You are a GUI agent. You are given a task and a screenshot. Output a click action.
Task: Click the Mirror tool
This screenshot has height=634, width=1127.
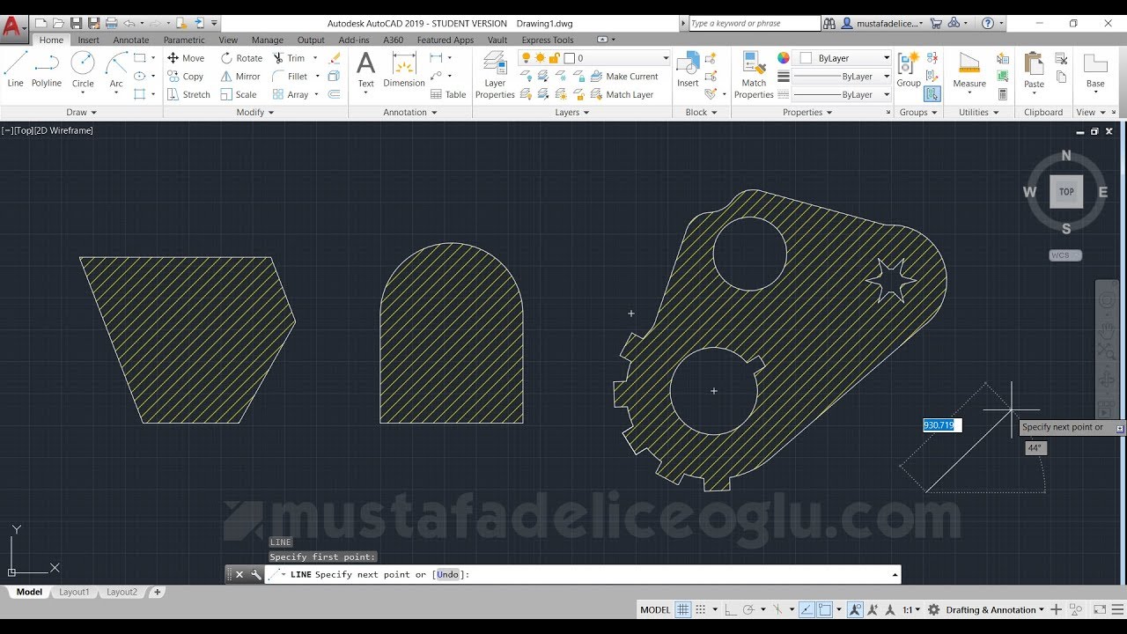pyautogui.click(x=240, y=77)
